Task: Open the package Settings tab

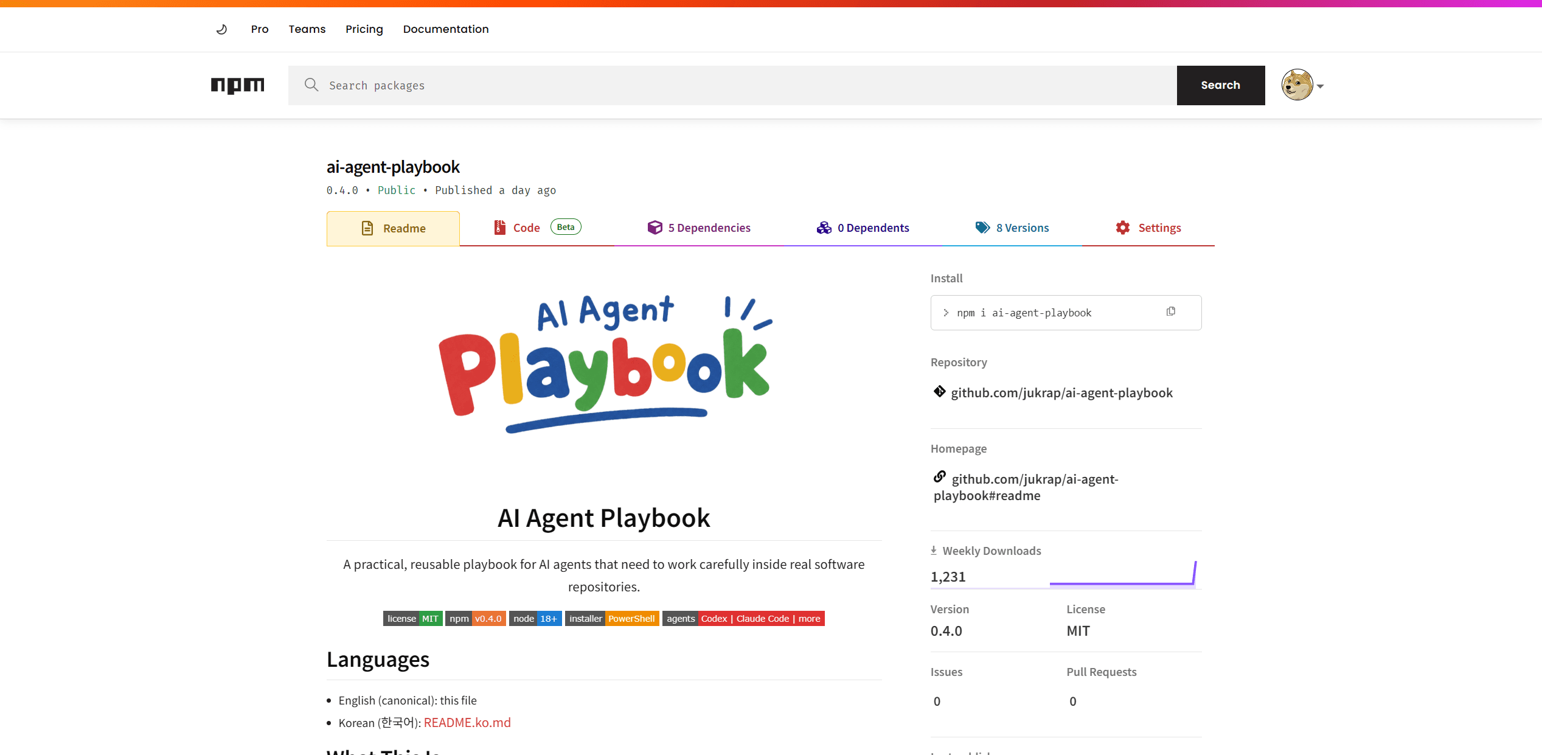Action: pos(1148,228)
